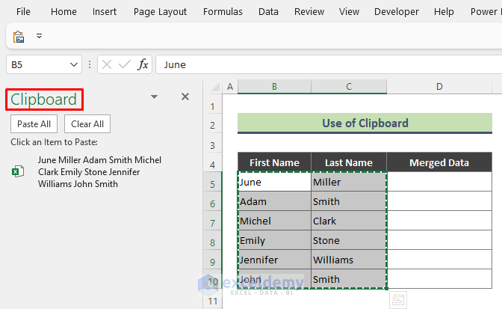
Task: Click the Excel icon beside the clipboard item
Action: coord(16,172)
